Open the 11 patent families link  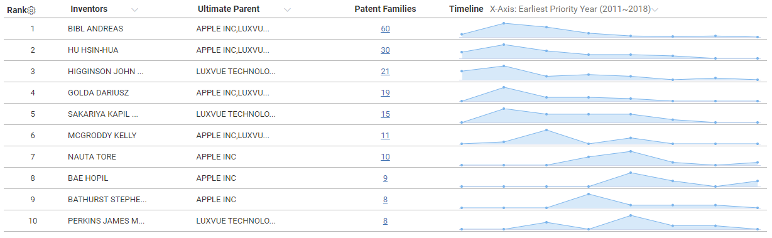click(385, 136)
